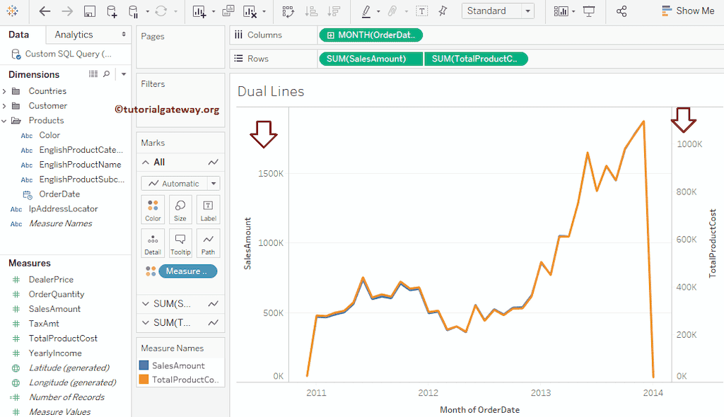Select the Path mark property
This screenshot has width=724, height=417.
tap(208, 243)
